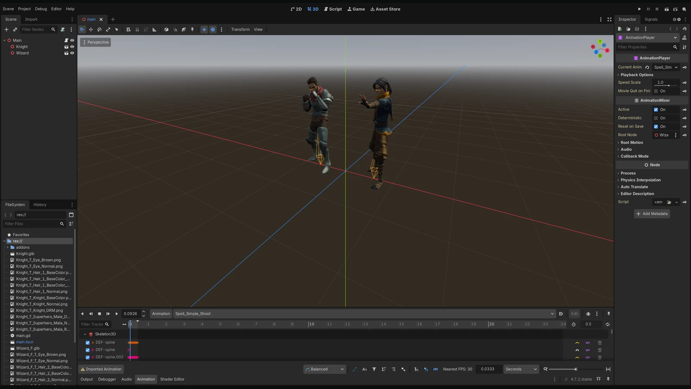Expand the Playback Options section
The width and height of the screenshot is (691, 389).
click(x=637, y=75)
